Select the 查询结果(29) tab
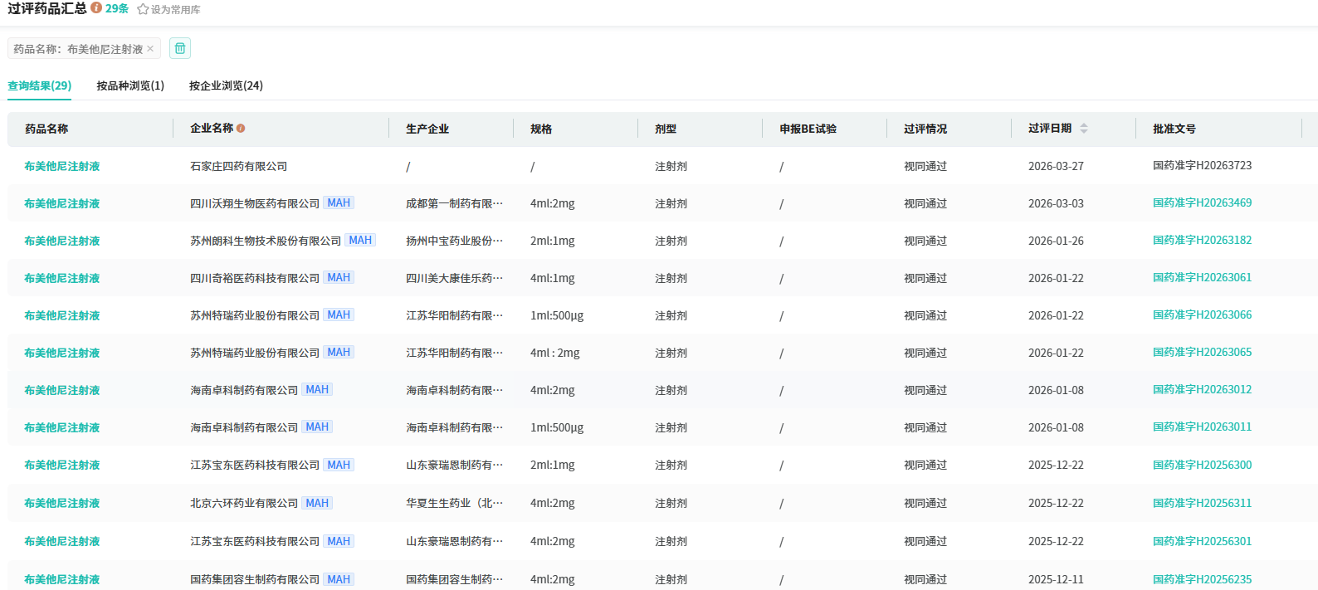1318x590 pixels. point(39,85)
